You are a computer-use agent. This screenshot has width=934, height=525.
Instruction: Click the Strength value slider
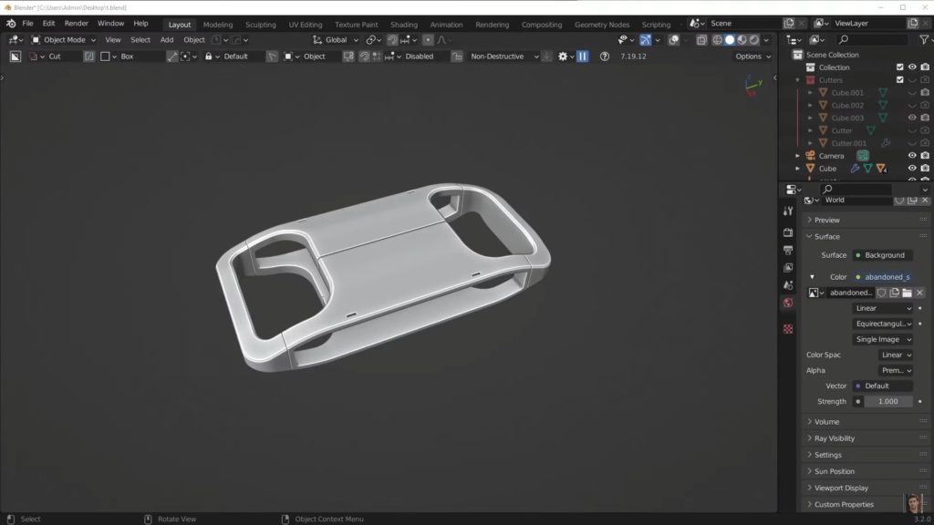coord(887,401)
